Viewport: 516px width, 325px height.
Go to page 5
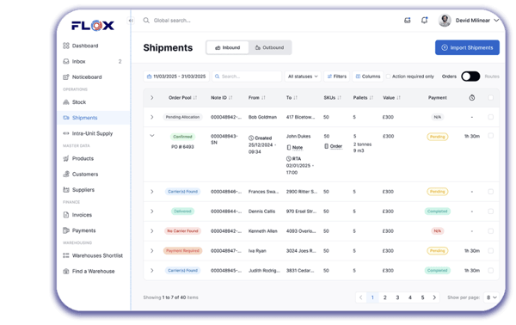point(422,297)
